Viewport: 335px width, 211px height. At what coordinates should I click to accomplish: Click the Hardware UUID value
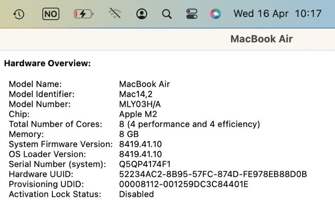point(213,174)
